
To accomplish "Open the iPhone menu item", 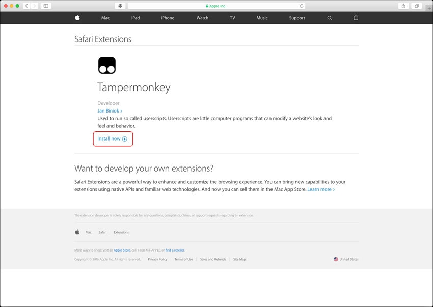I will coord(168,18).
